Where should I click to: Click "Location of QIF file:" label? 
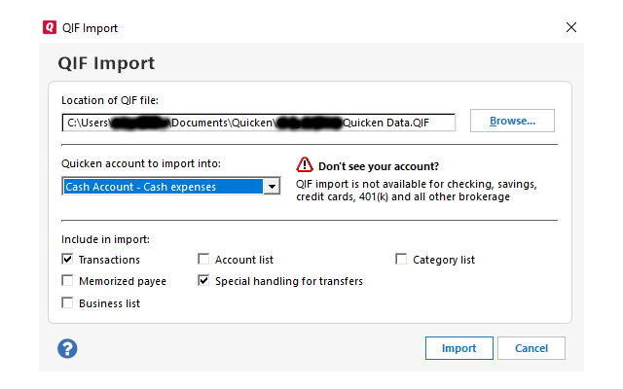[x=110, y=100]
